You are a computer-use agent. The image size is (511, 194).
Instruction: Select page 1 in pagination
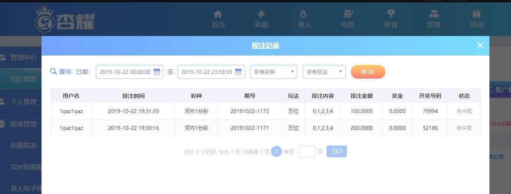(276, 151)
